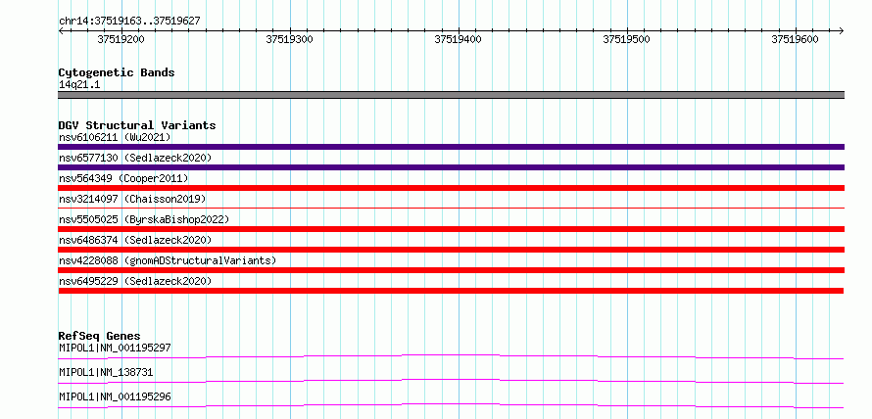The image size is (872, 419).
Task: Click the magenta line for MIPOL1|NM_138731
Action: click(x=451, y=381)
